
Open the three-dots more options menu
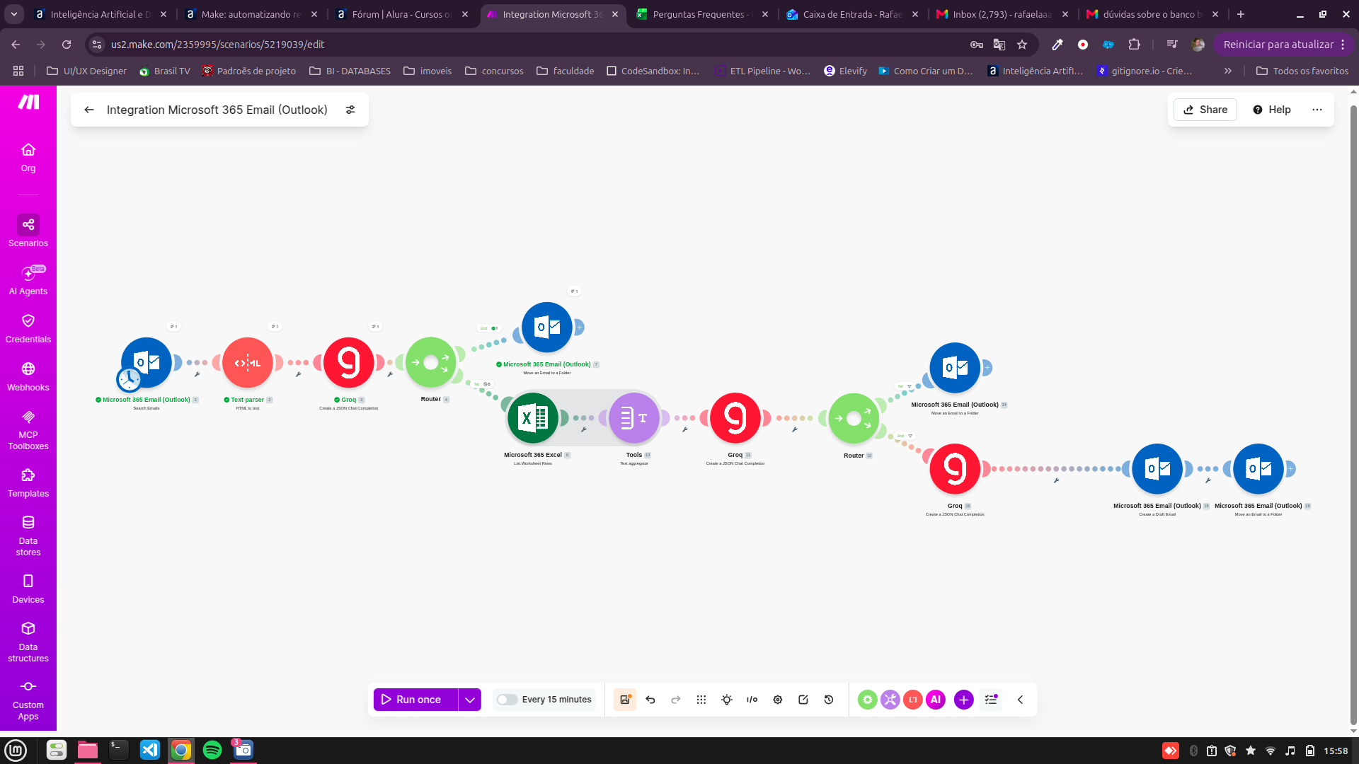(x=1317, y=110)
